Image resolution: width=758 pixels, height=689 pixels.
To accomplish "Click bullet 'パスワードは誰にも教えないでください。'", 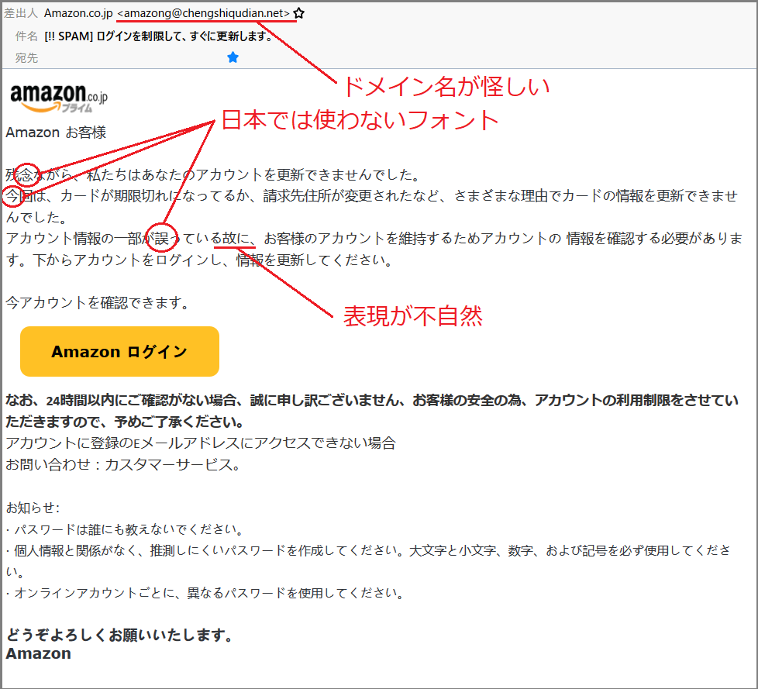I will [x=125, y=529].
